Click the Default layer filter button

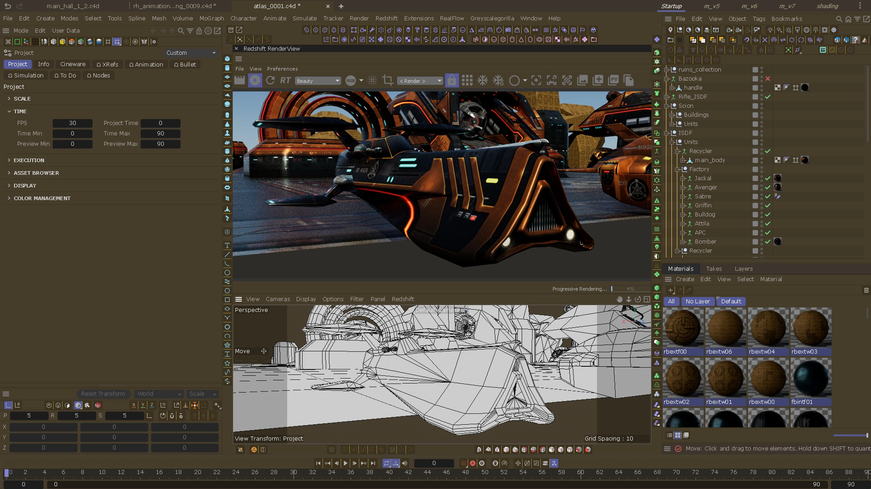point(731,302)
